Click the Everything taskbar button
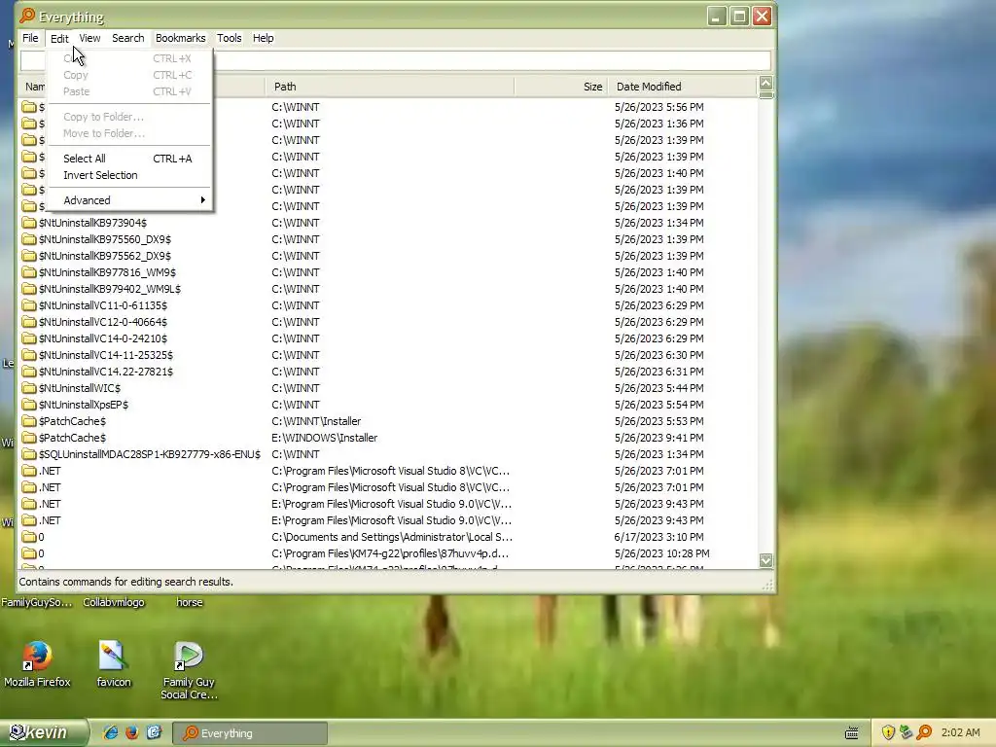The height and width of the screenshot is (747, 996). point(250,733)
